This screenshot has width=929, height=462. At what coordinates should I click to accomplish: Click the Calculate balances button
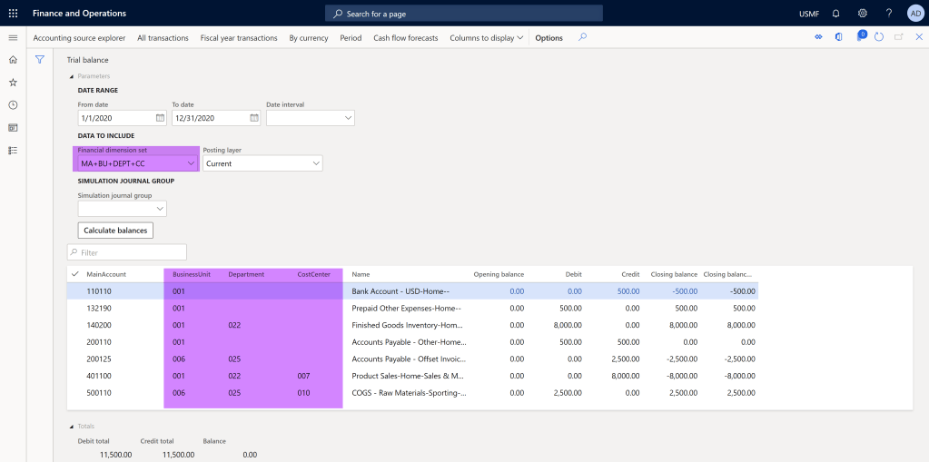tap(115, 231)
